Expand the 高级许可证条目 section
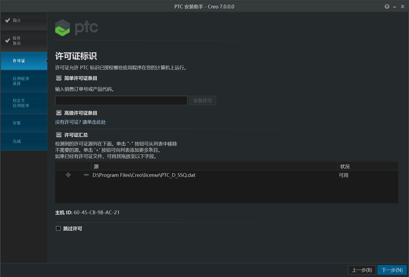409x277 pixels. click(59, 113)
